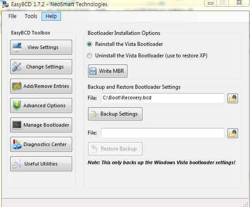This screenshot has height=207, width=250.
Task: Click the backup file path field
Action: [163, 98]
